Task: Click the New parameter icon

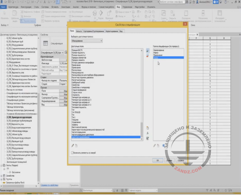Action: pos(148,128)
